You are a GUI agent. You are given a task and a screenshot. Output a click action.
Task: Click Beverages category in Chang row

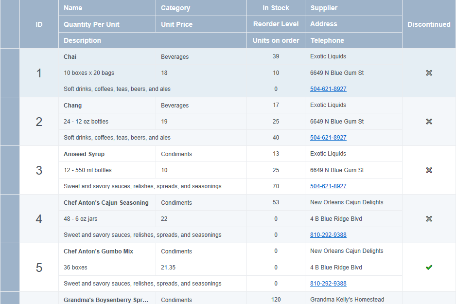point(175,106)
